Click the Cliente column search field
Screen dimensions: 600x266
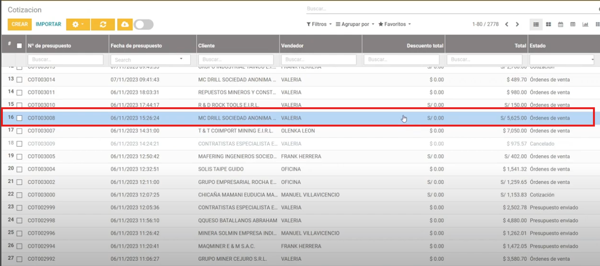tap(236, 60)
